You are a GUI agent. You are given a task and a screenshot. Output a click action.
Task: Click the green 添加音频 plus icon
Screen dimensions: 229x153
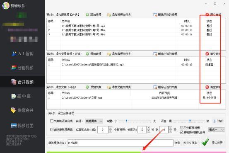point(87,54)
